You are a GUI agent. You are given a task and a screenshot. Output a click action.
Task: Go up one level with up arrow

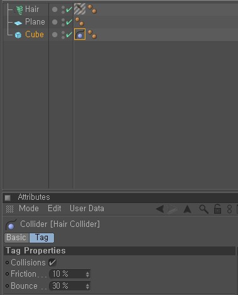[187, 209]
